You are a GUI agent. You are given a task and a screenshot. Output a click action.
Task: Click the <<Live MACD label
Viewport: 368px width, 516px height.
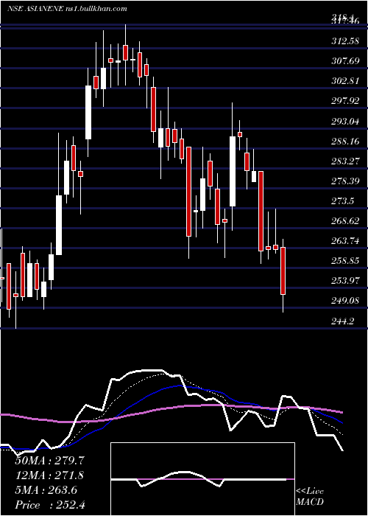pyautogui.click(x=310, y=497)
